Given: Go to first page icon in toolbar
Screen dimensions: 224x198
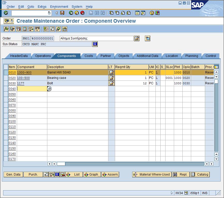Looking at the screenshot, I should tap(111, 13).
